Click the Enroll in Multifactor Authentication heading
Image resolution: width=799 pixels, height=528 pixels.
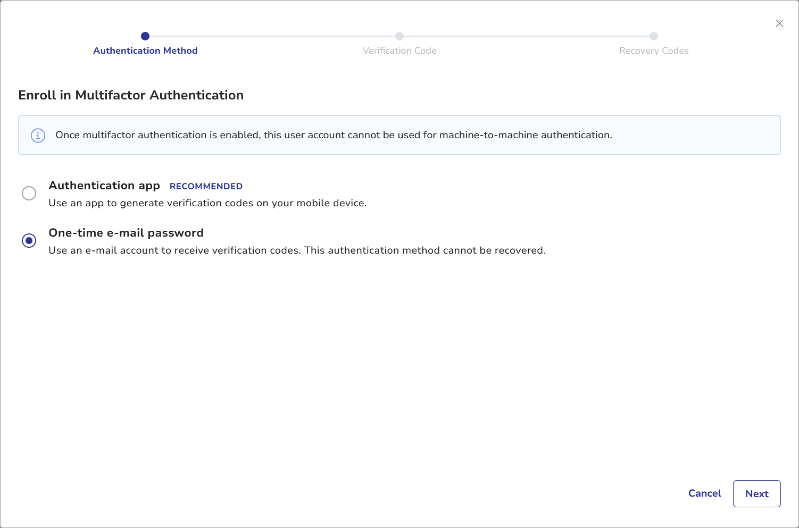[131, 95]
